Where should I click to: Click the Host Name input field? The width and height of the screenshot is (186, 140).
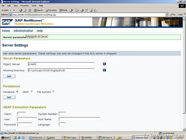pos(80,119)
